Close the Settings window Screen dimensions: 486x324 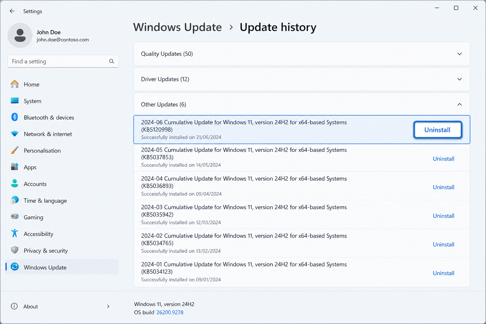point(475,8)
